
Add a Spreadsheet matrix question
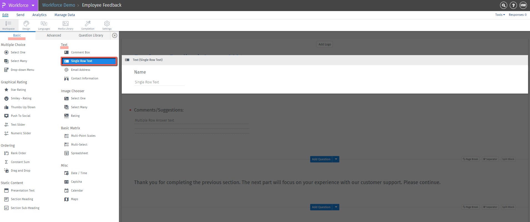pos(76,153)
